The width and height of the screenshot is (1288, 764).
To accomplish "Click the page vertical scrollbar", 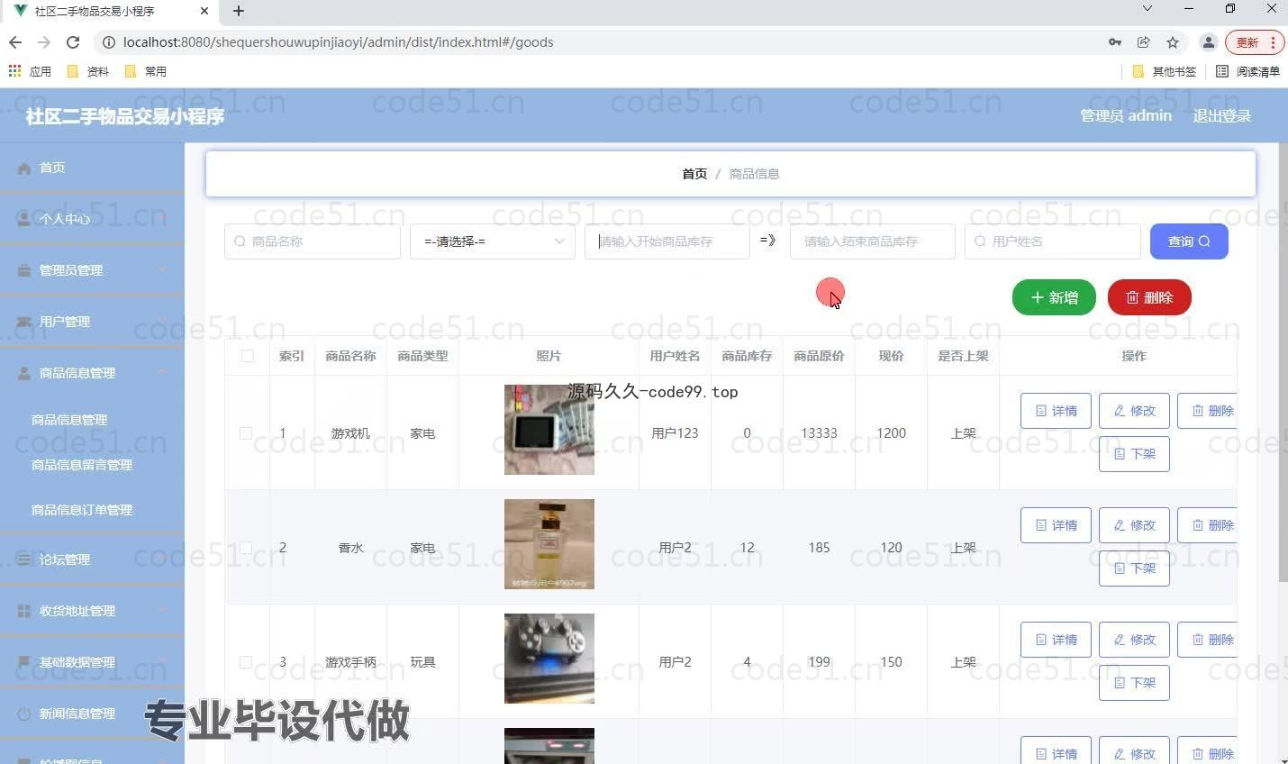I will point(1283,360).
